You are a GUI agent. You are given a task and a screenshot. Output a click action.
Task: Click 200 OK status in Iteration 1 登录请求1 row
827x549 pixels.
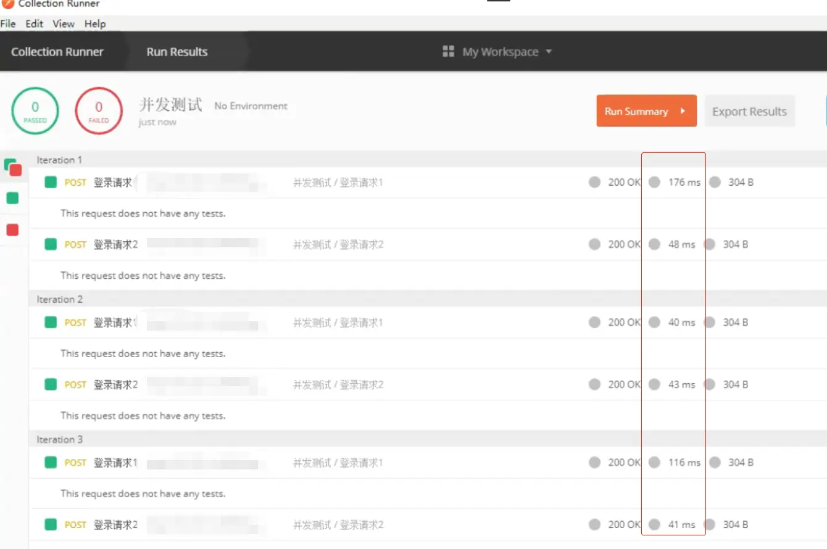[625, 183]
